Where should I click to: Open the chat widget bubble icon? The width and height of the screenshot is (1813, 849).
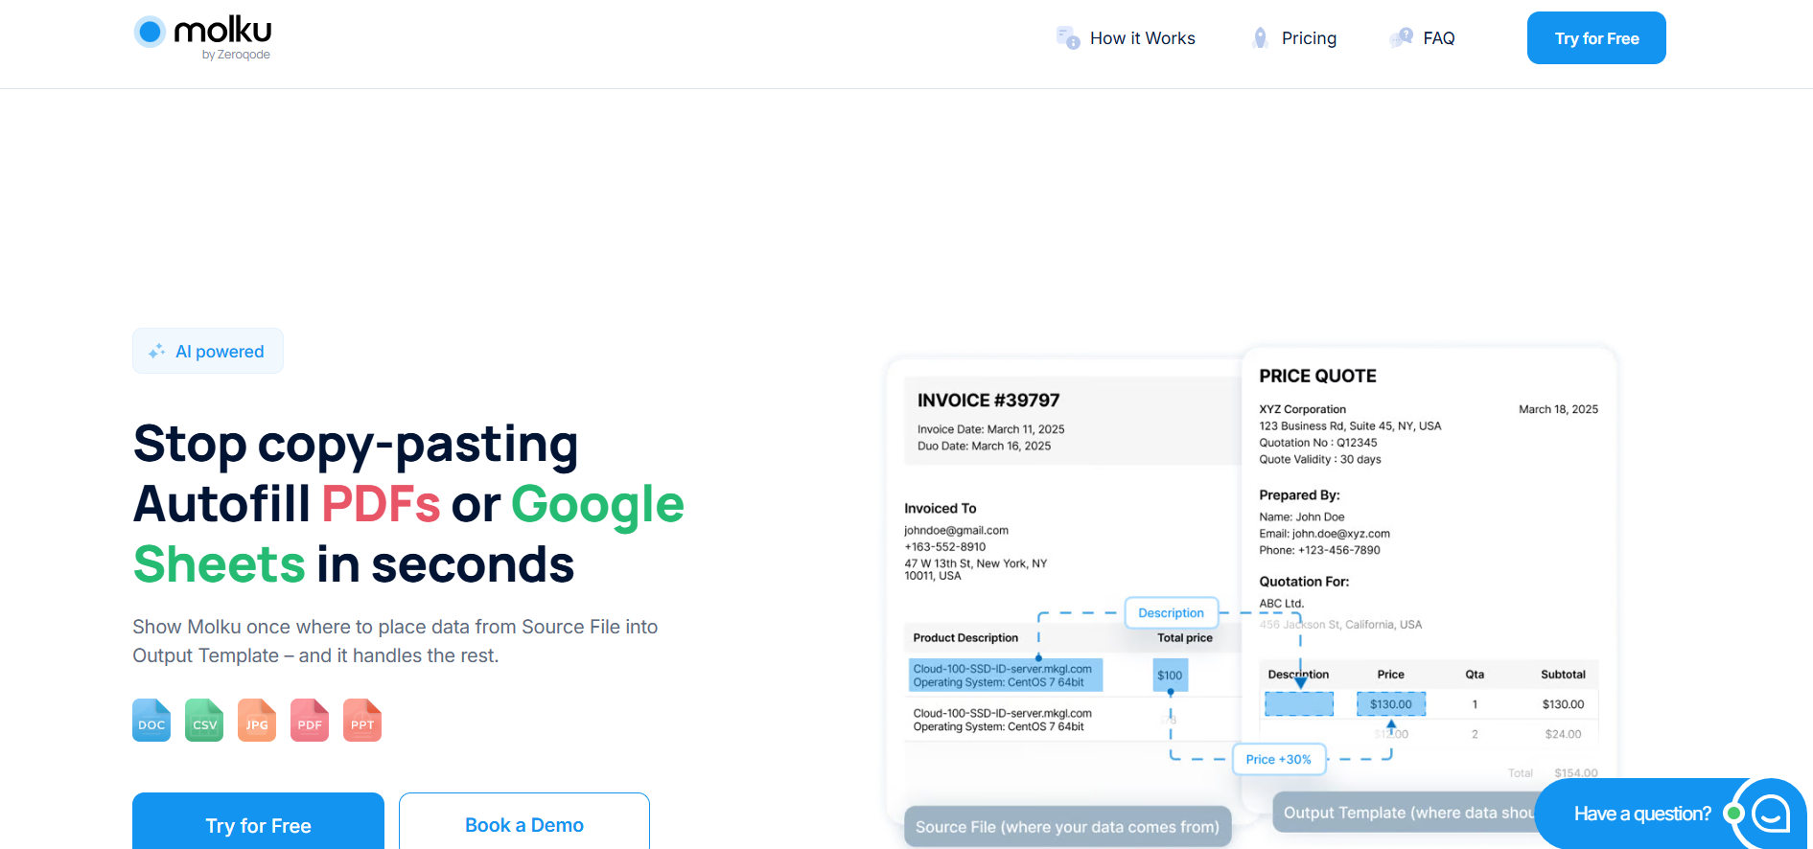[x=1770, y=814]
